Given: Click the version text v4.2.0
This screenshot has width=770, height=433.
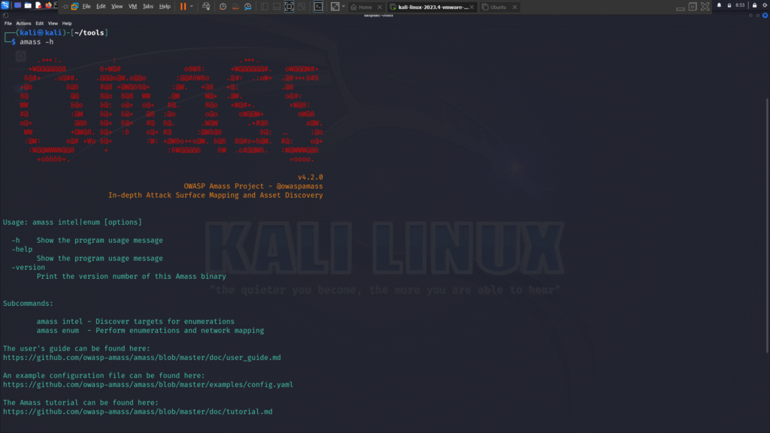Looking at the screenshot, I should click(x=311, y=177).
